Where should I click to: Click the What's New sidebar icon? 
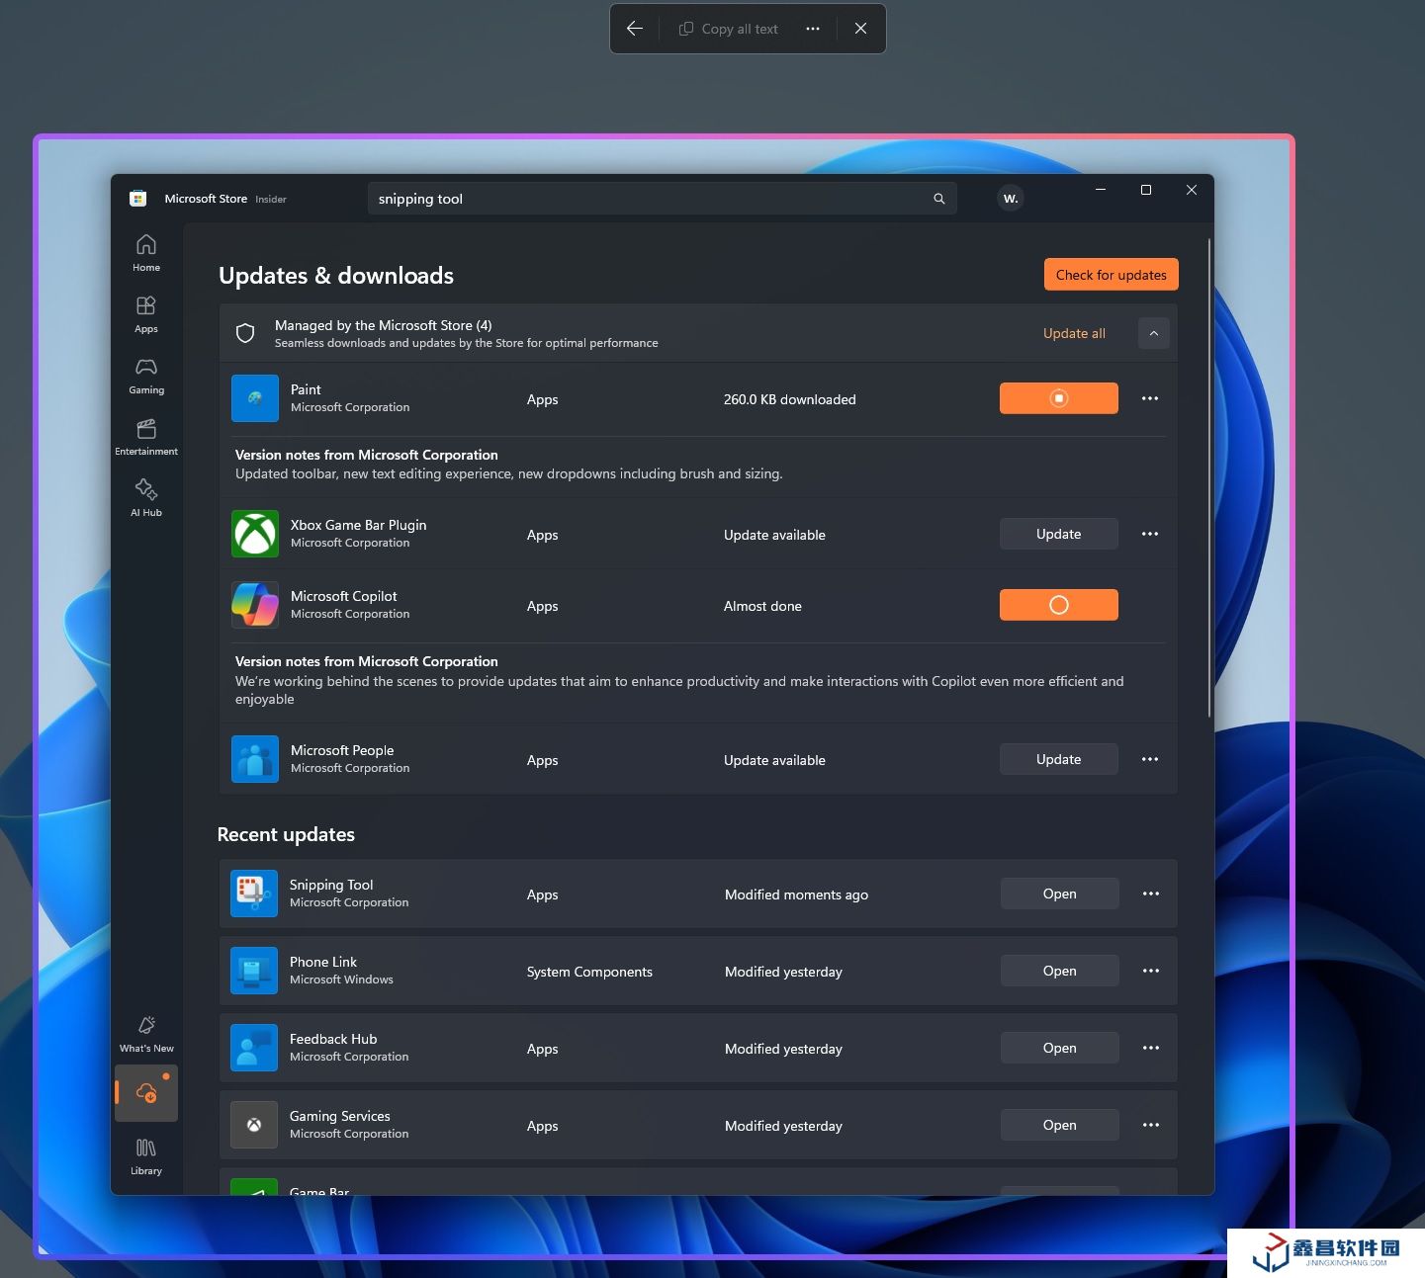pyautogui.click(x=146, y=1033)
